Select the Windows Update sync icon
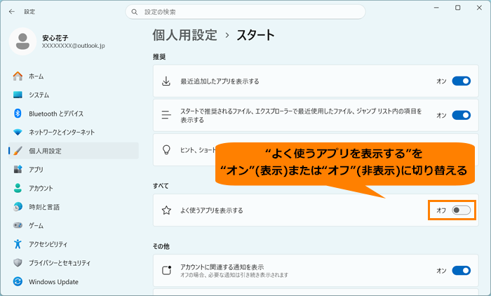This screenshot has height=296, width=491. (18, 281)
